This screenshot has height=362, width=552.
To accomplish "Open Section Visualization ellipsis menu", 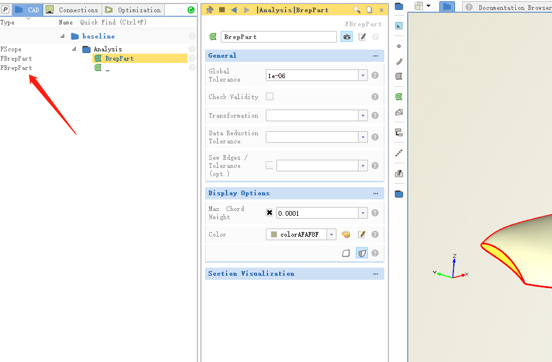I will [x=376, y=274].
